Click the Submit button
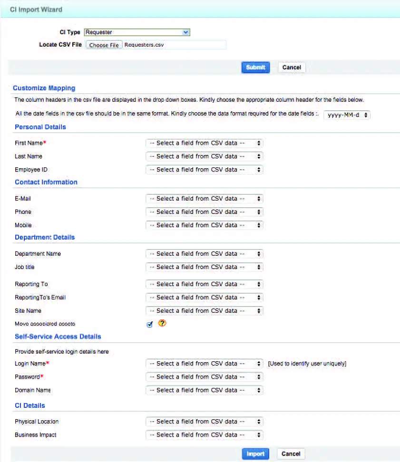Viewport: 400px width, 462px height. 255,67
